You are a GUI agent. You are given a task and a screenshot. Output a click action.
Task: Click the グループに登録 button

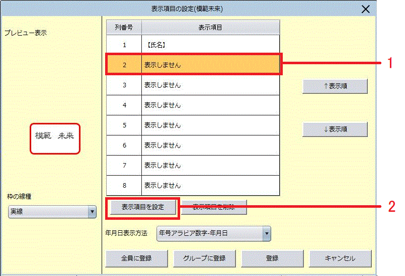pyautogui.click(x=204, y=258)
